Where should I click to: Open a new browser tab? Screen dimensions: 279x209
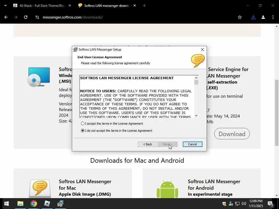[x=144, y=6]
